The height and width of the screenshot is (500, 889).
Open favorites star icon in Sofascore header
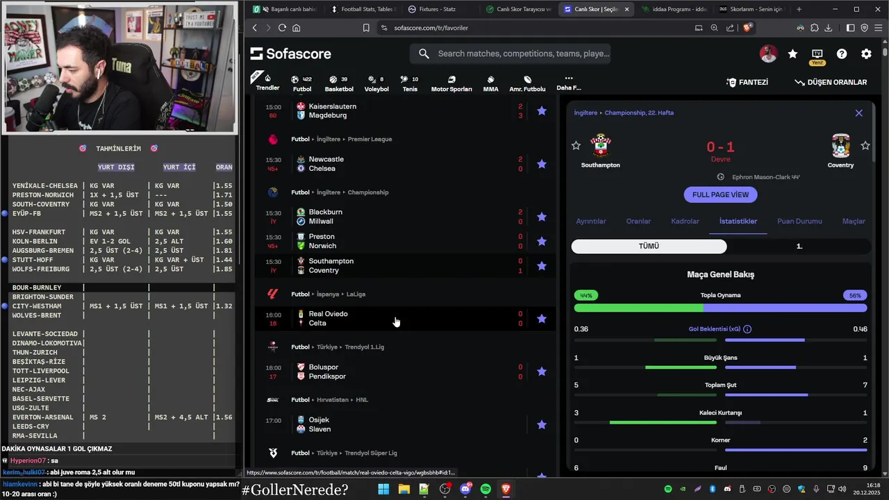tap(792, 53)
